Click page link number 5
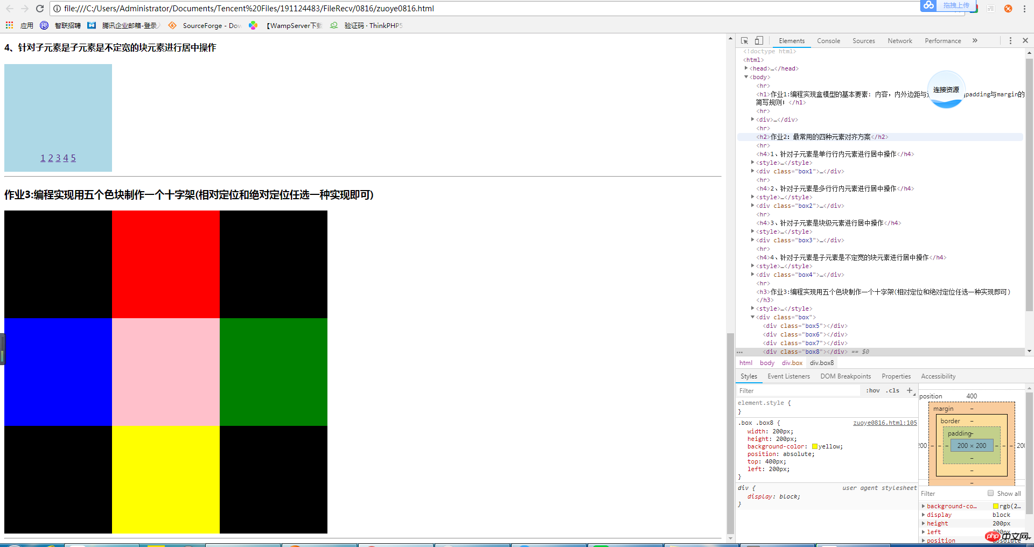The image size is (1034, 547). click(x=73, y=158)
